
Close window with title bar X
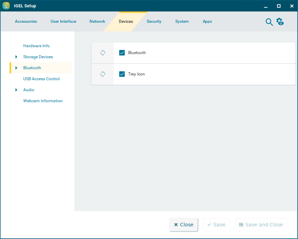pos(292,6)
